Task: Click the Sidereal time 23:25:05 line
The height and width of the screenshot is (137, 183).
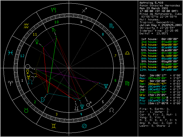Action: coord(159,31)
